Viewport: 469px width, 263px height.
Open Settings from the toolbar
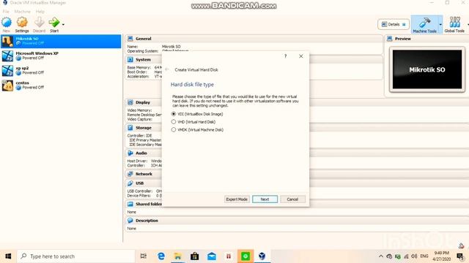[x=22, y=24]
